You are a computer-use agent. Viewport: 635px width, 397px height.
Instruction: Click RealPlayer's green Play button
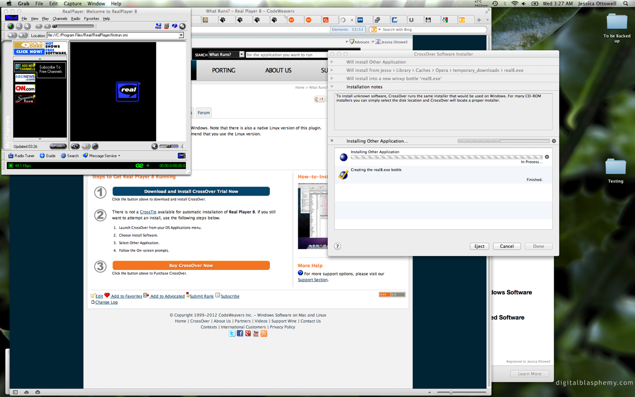10,26
